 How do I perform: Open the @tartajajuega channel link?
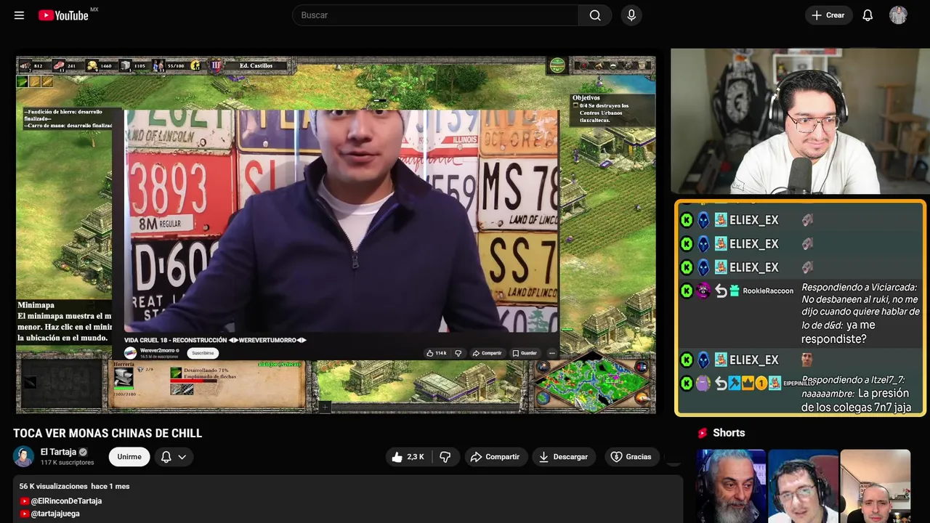point(55,514)
